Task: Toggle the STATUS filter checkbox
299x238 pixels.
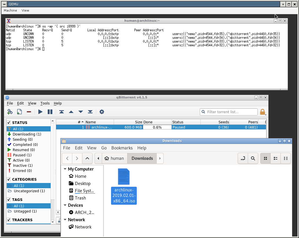Action: tap(8, 122)
